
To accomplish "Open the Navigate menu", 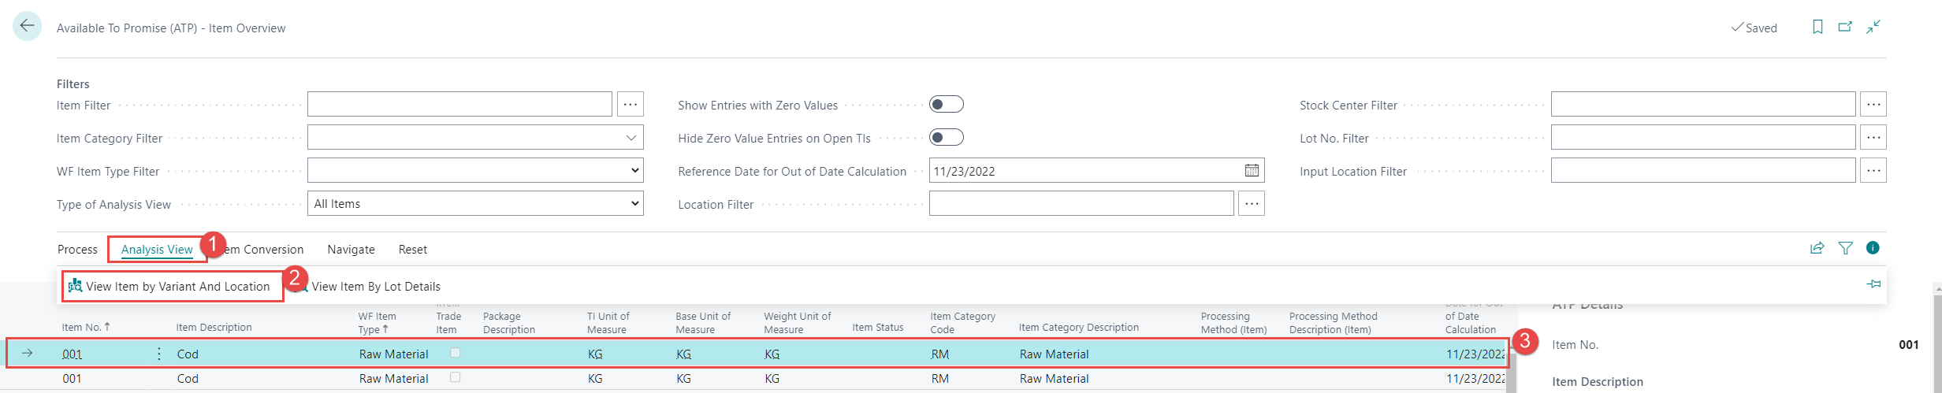I will click(x=351, y=250).
